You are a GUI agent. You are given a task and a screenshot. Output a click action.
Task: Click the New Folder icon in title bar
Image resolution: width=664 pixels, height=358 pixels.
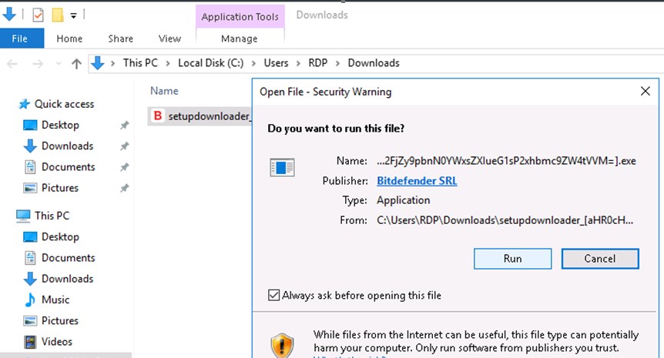coord(58,15)
